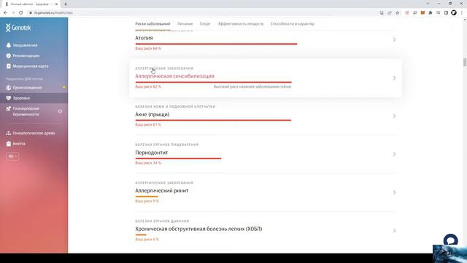Click the Здоровье heart icon
This screenshot has width=467, height=263.
(8, 98)
